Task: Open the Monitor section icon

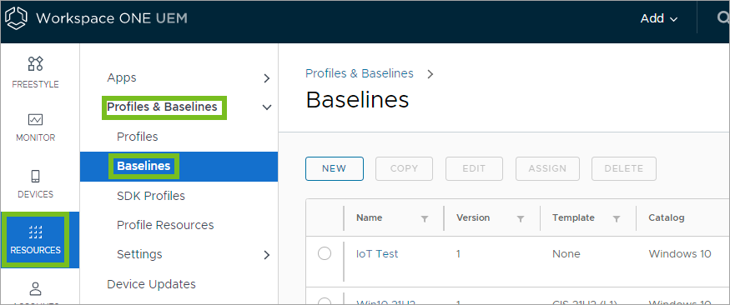Action: (35, 119)
